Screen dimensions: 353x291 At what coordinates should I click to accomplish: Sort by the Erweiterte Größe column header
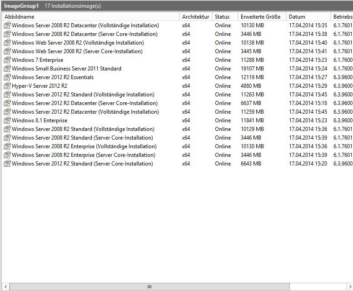coord(262,17)
